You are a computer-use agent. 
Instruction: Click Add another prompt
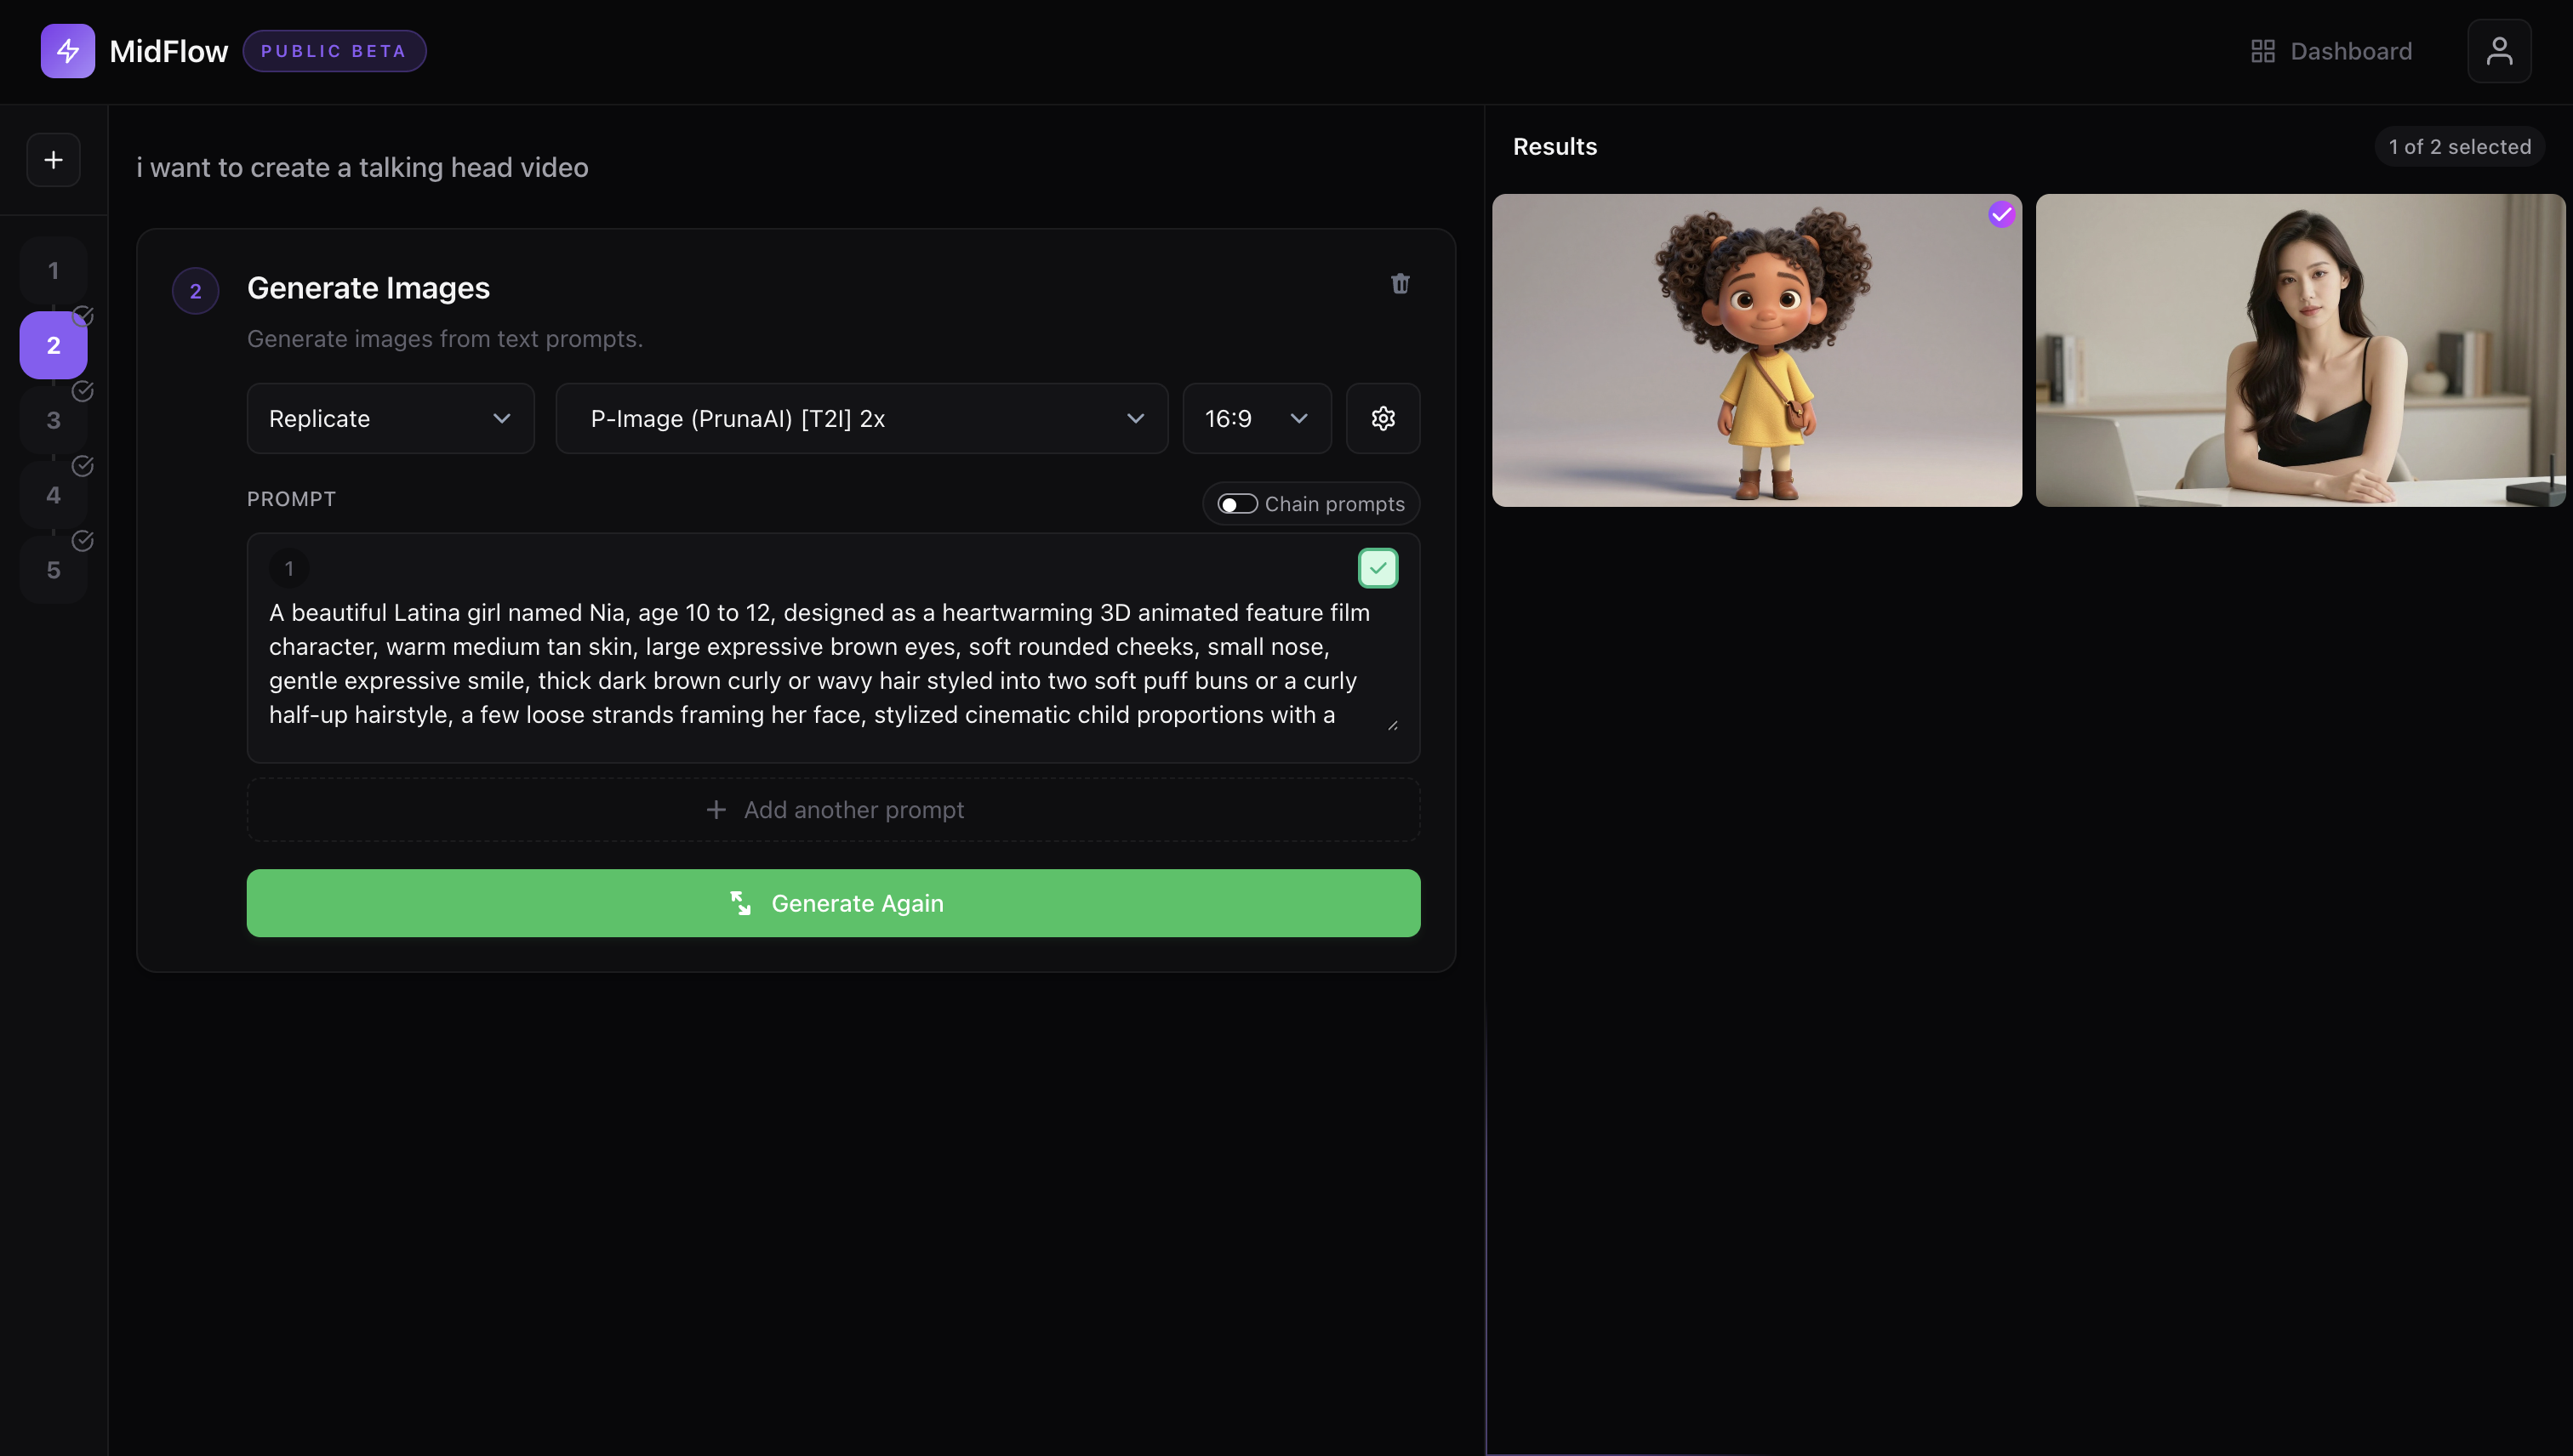833,809
